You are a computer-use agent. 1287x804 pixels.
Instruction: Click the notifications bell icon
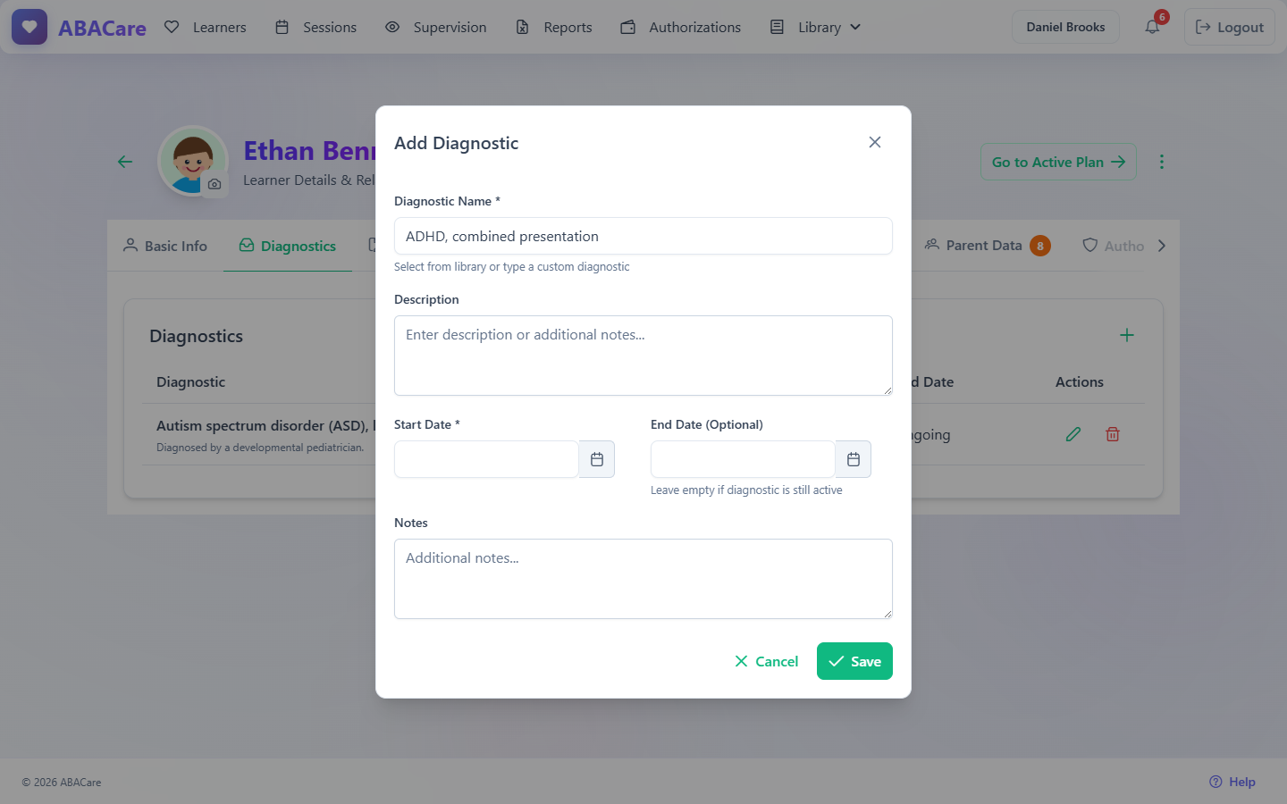(x=1152, y=27)
